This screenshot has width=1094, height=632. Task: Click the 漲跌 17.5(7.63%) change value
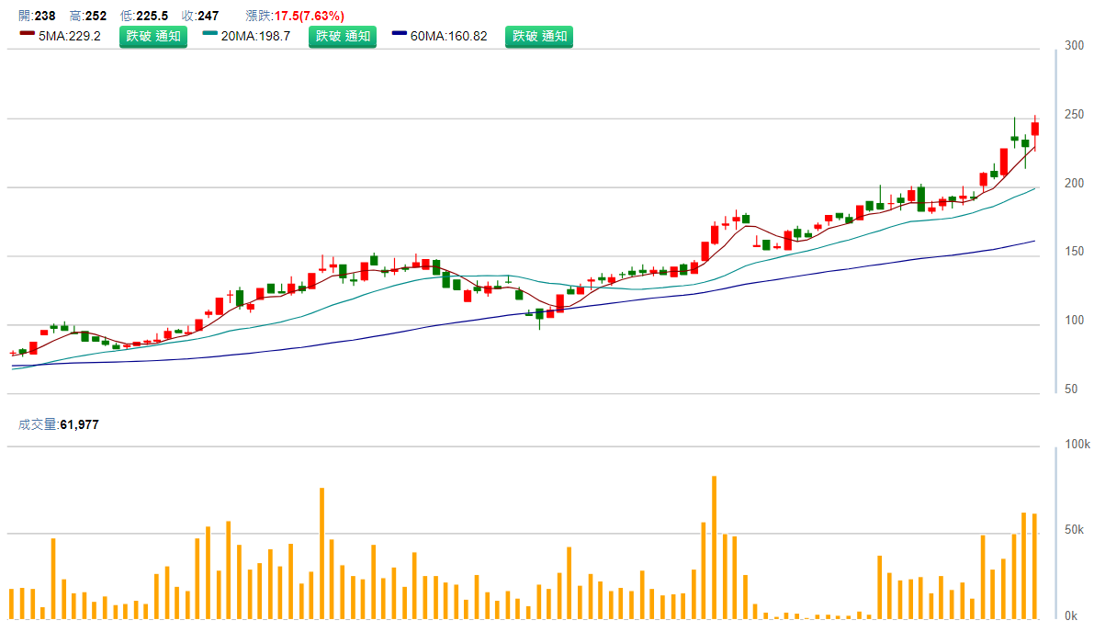click(x=295, y=16)
